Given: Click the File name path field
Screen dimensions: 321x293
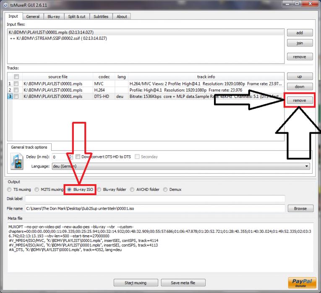Looking at the screenshot, I should [155, 208].
